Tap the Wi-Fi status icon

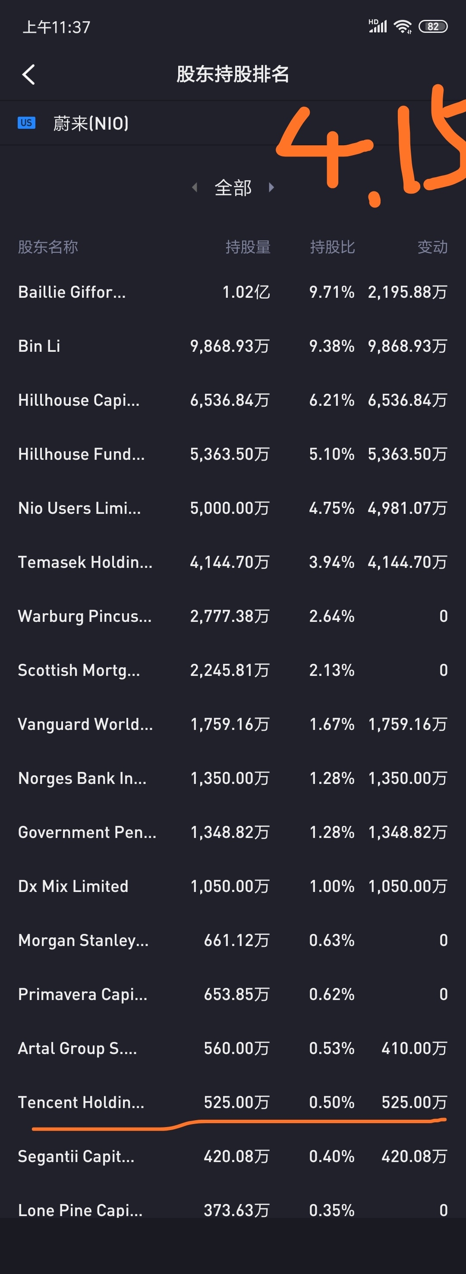pyautogui.click(x=403, y=27)
